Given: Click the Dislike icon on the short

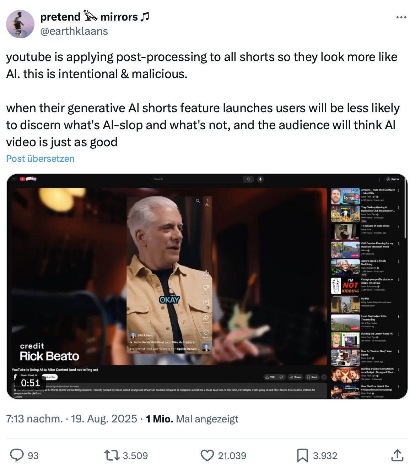Looking at the screenshot, I should coord(206,288).
